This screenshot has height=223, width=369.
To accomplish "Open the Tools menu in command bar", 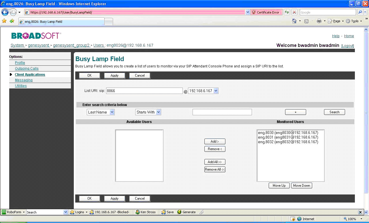I will point(354,21).
